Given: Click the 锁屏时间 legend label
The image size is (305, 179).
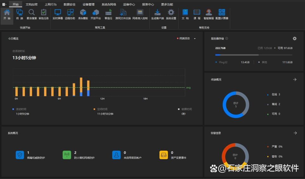Looking at the screenshot, I should point(186,109).
